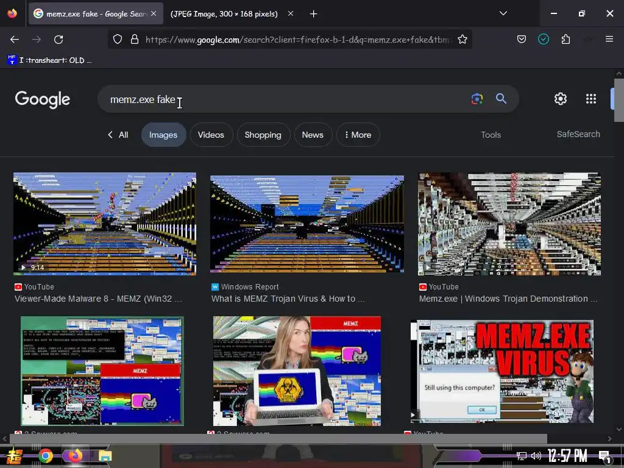Open the Extensions puzzle-piece menu
Viewport: 624px width, 468px height.
(x=565, y=40)
